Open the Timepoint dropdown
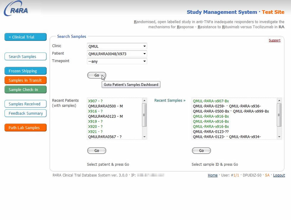 click(117, 61)
